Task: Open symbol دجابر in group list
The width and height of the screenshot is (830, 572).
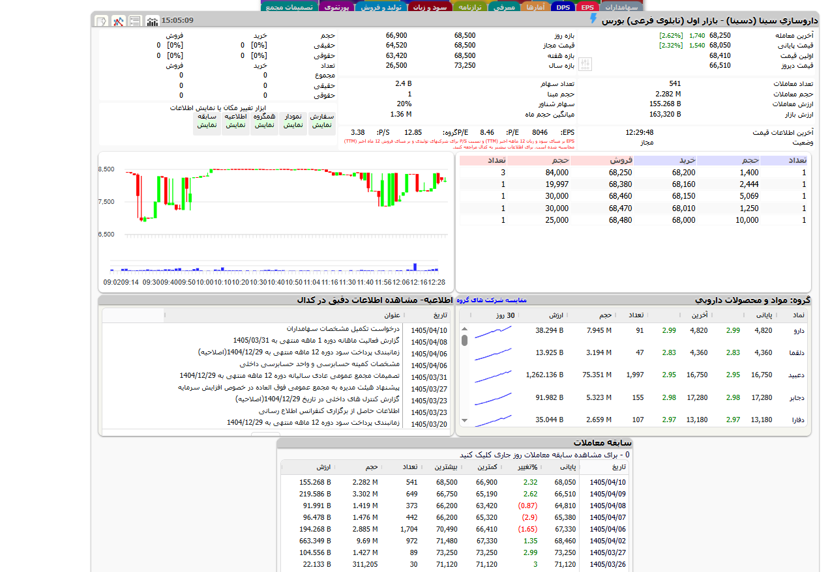Action: point(797,397)
